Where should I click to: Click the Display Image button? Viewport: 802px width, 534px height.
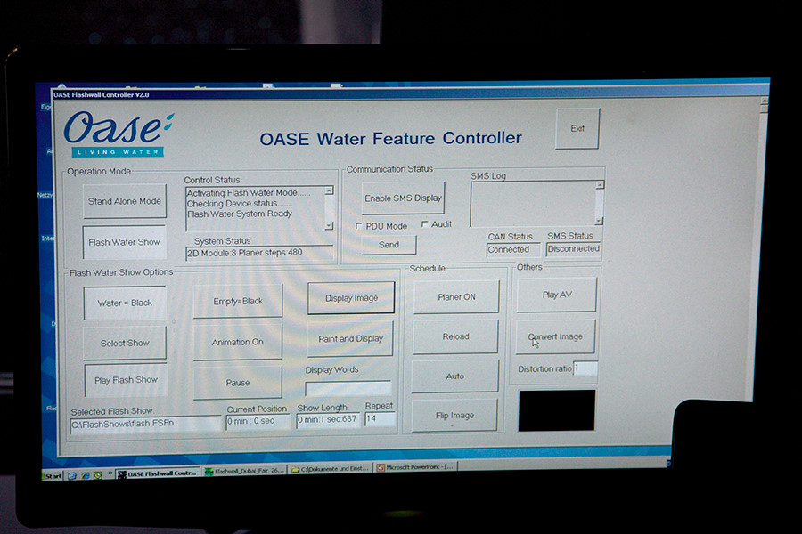[351, 297]
